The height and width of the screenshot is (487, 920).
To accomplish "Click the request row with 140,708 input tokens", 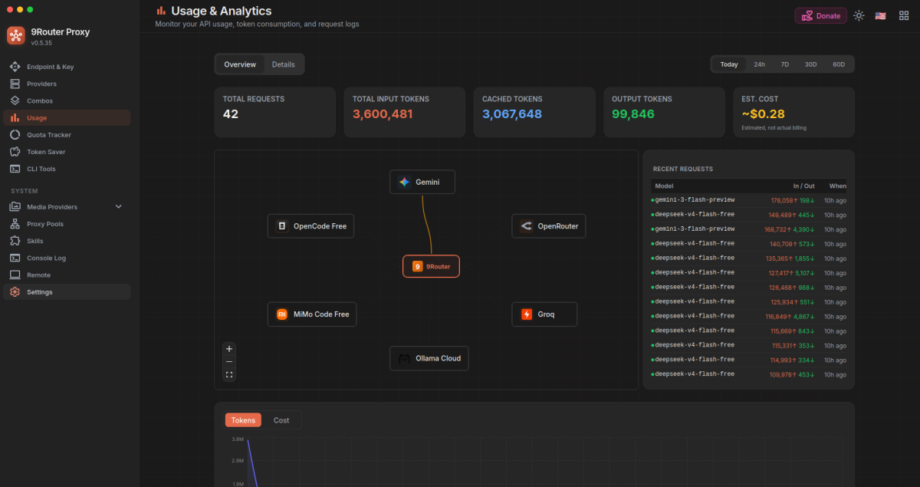I will 748,244.
